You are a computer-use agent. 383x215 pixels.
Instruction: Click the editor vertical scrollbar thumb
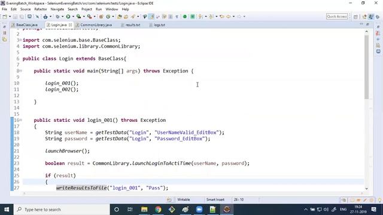366,67
